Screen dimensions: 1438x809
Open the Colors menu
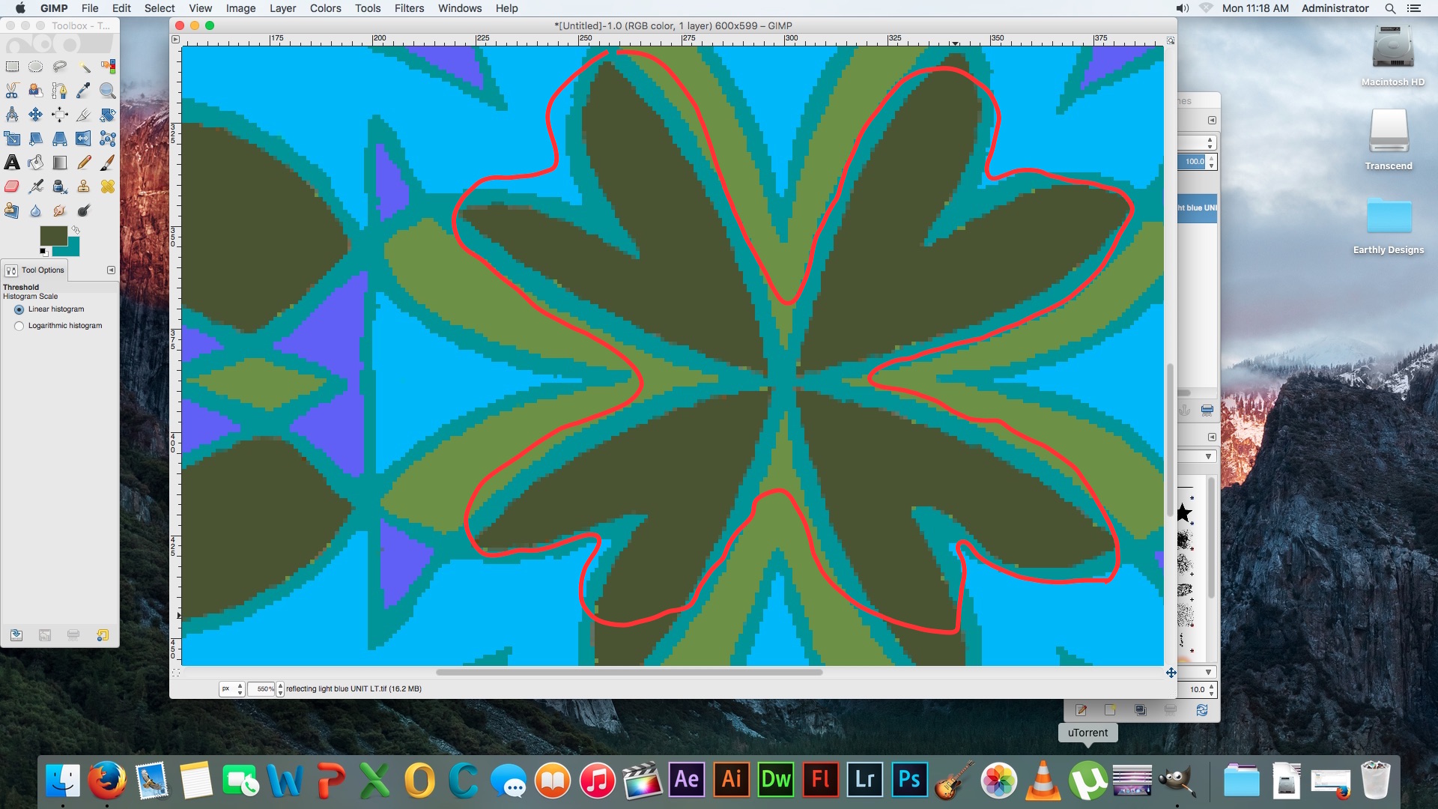(x=325, y=8)
